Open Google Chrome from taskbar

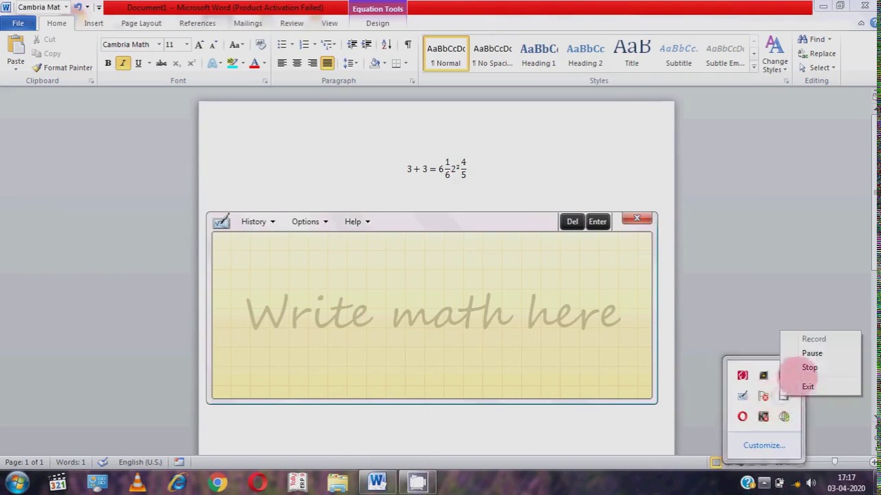click(x=217, y=483)
